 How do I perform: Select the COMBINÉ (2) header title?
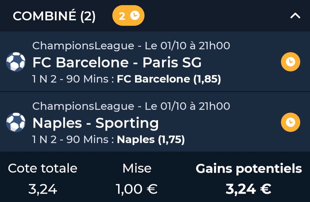pos(54,16)
